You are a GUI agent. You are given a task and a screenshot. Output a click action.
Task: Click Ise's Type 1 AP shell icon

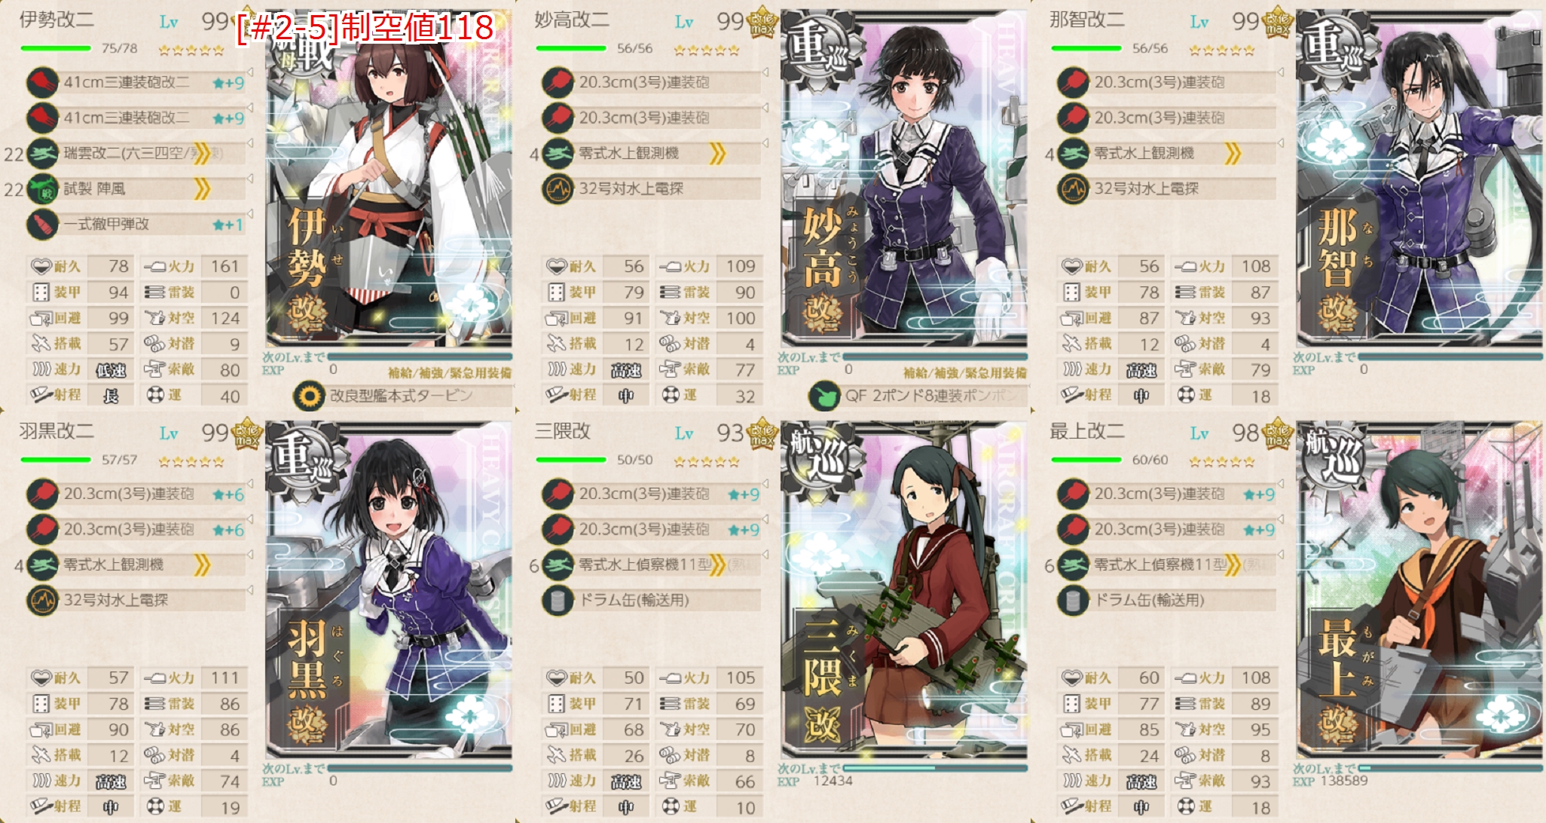pyautogui.click(x=42, y=225)
